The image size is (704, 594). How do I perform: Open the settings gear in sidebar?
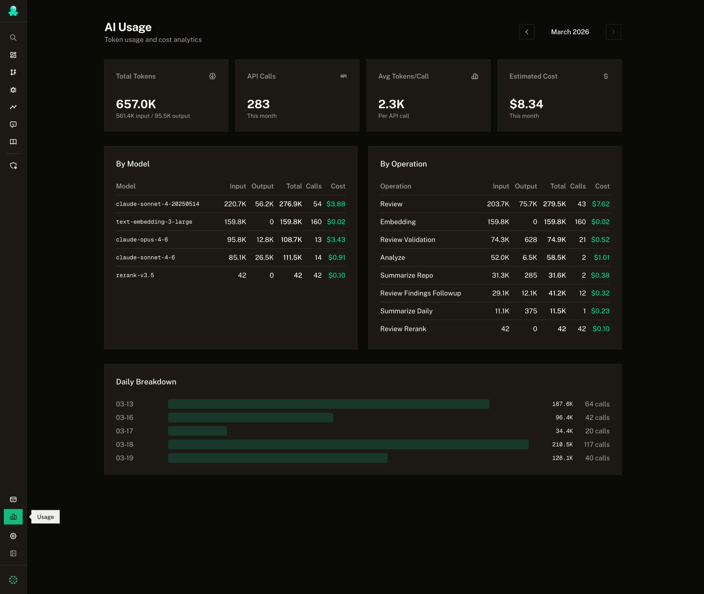click(13, 536)
